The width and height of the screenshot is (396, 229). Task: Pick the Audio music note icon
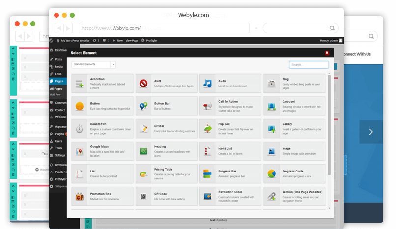coord(207,84)
